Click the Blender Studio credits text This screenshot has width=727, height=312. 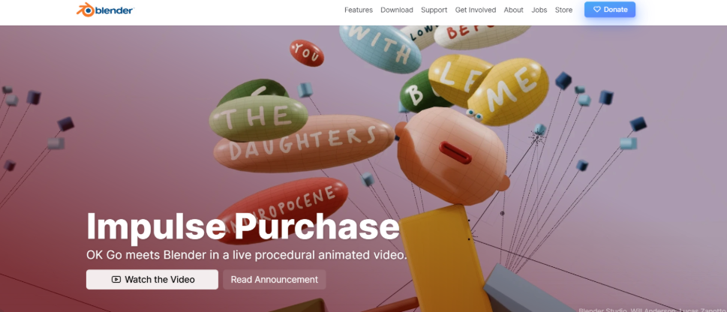click(x=653, y=310)
